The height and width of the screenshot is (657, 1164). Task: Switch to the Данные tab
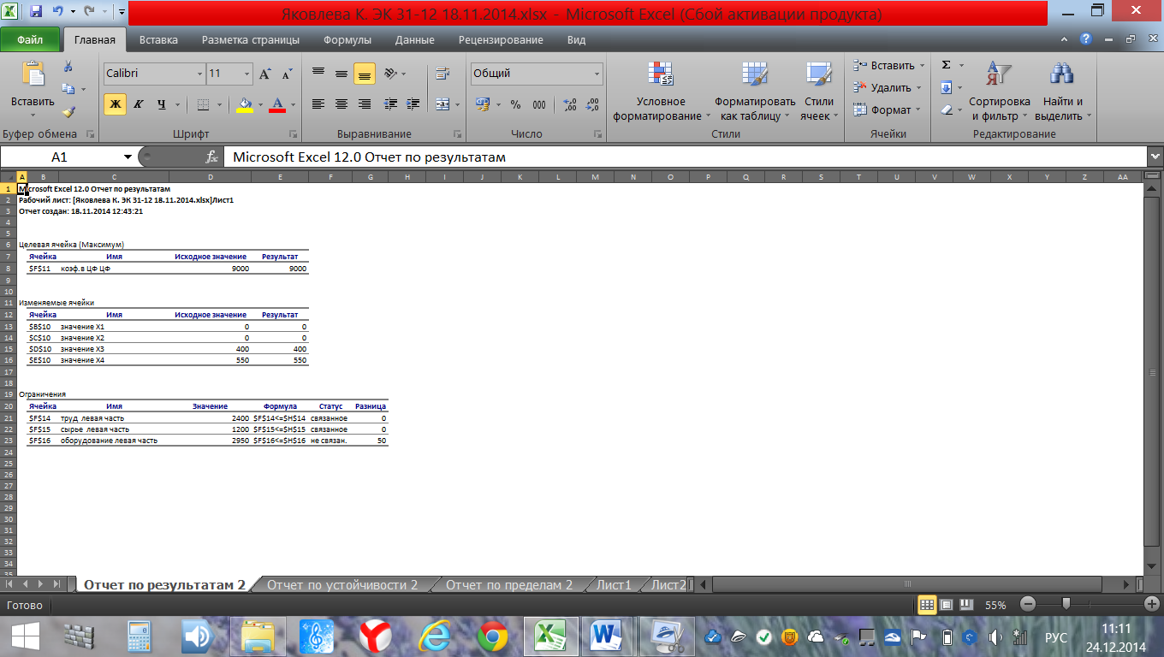[x=414, y=40]
